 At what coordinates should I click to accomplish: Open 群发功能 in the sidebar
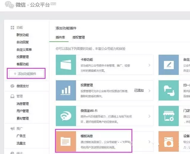pyautogui.click(x=23, y=35)
